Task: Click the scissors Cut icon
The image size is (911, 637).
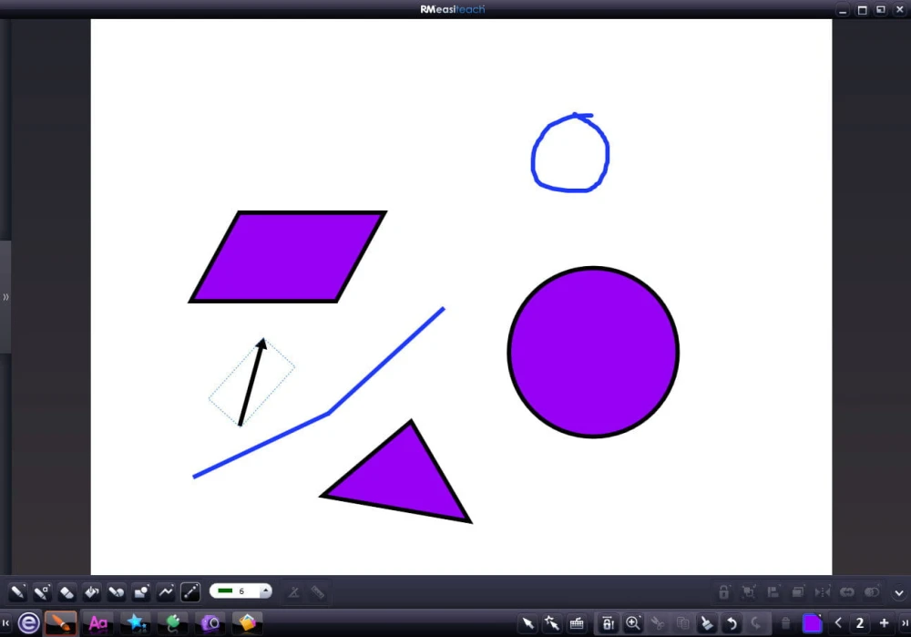Action: click(658, 623)
